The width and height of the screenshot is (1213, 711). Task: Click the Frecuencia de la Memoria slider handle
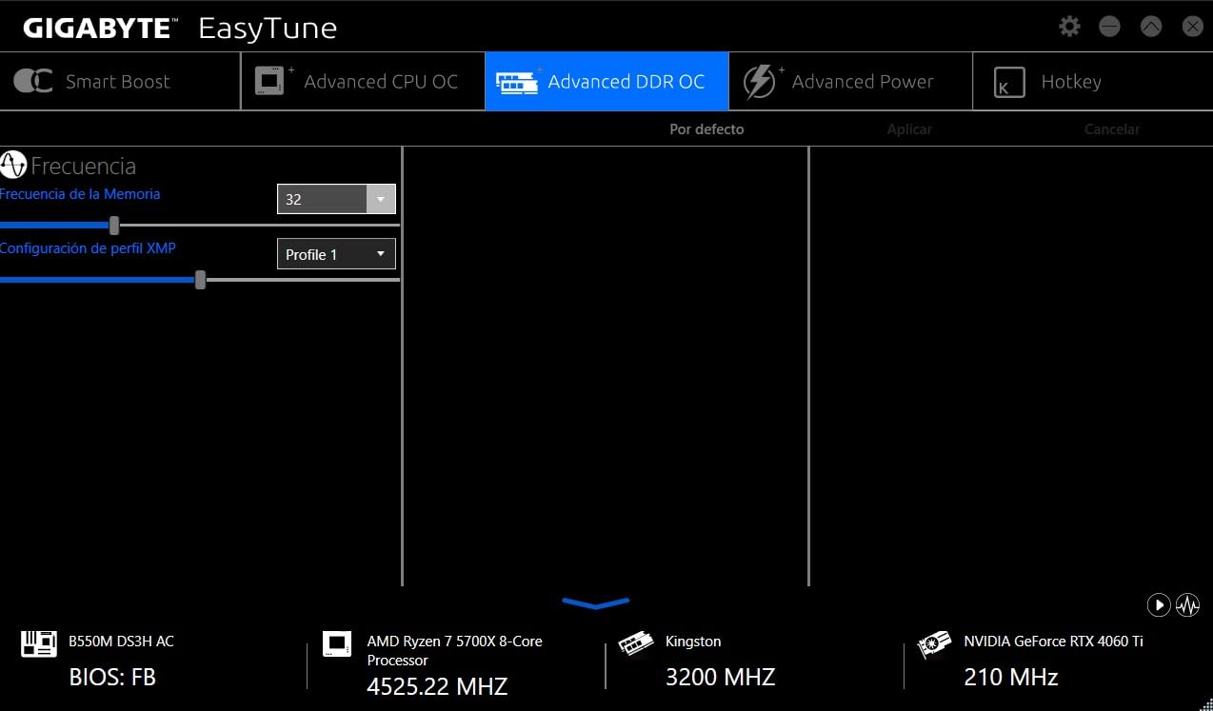pyautogui.click(x=114, y=226)
